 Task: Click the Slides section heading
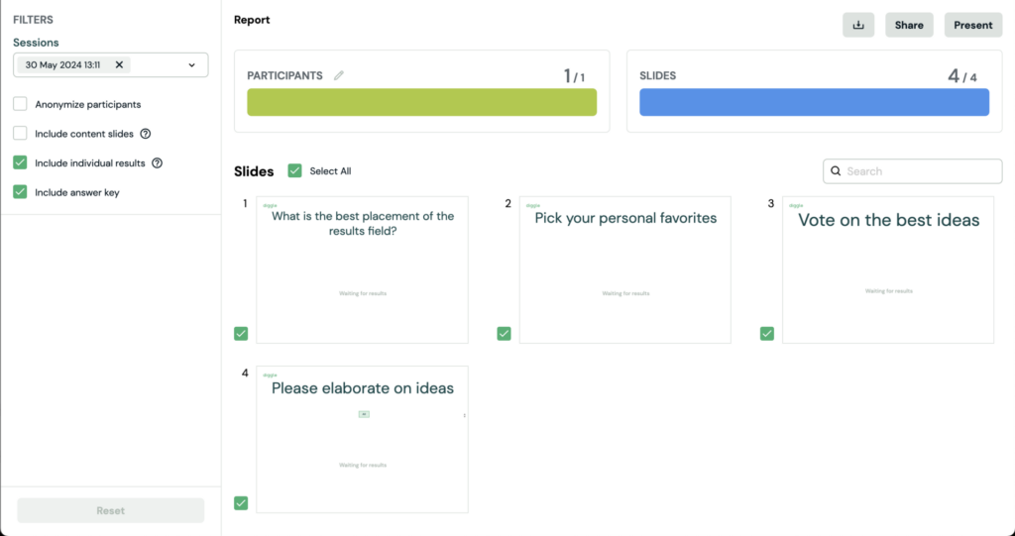[x=254, y=171]
